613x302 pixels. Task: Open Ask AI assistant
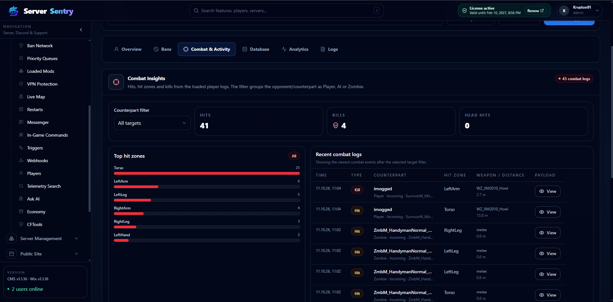(33, 199)
